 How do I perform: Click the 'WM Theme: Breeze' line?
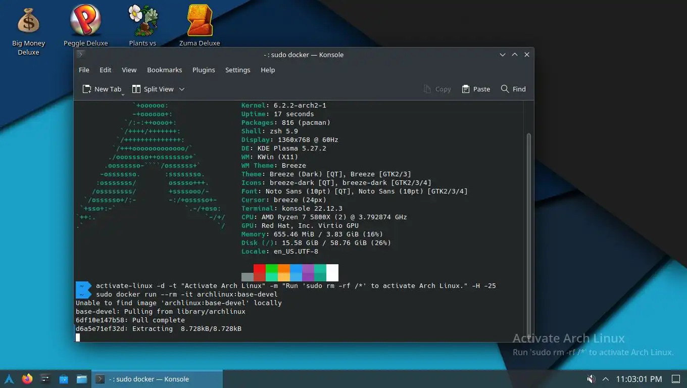274,166
